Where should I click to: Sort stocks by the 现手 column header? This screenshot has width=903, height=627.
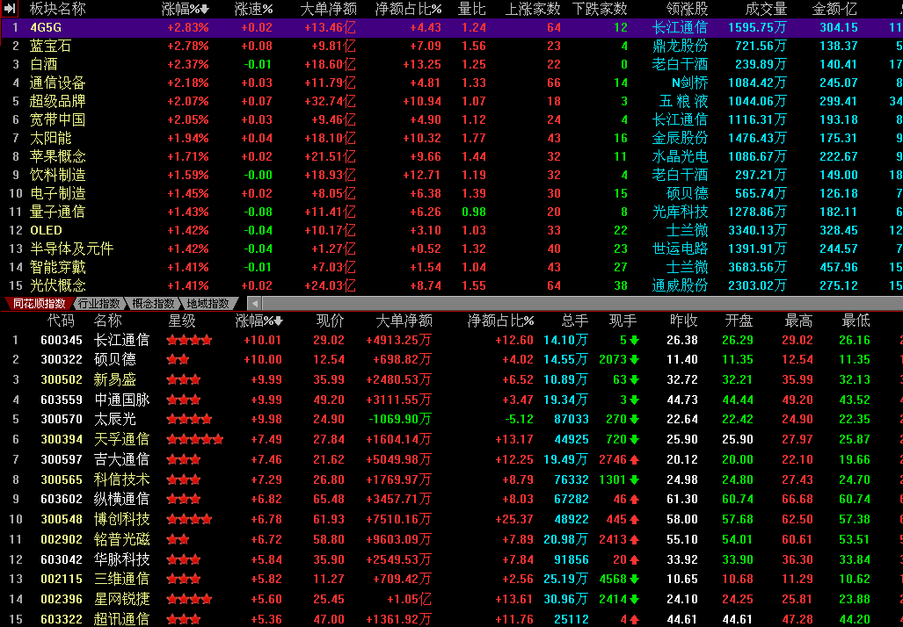click(x=623, y=321)
